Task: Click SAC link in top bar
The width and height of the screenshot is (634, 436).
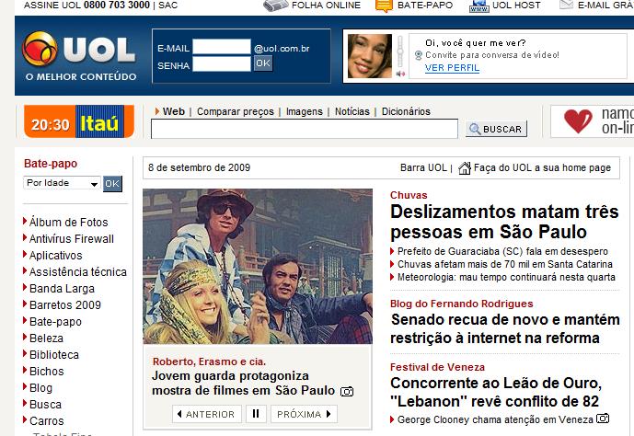Action: click(167, 6)
